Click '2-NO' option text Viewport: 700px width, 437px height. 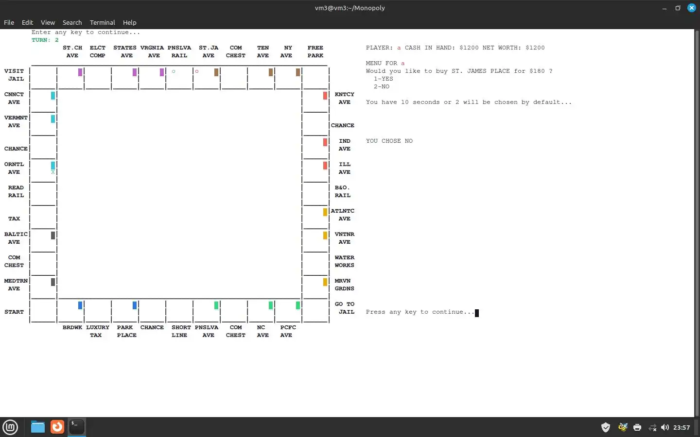382,86
